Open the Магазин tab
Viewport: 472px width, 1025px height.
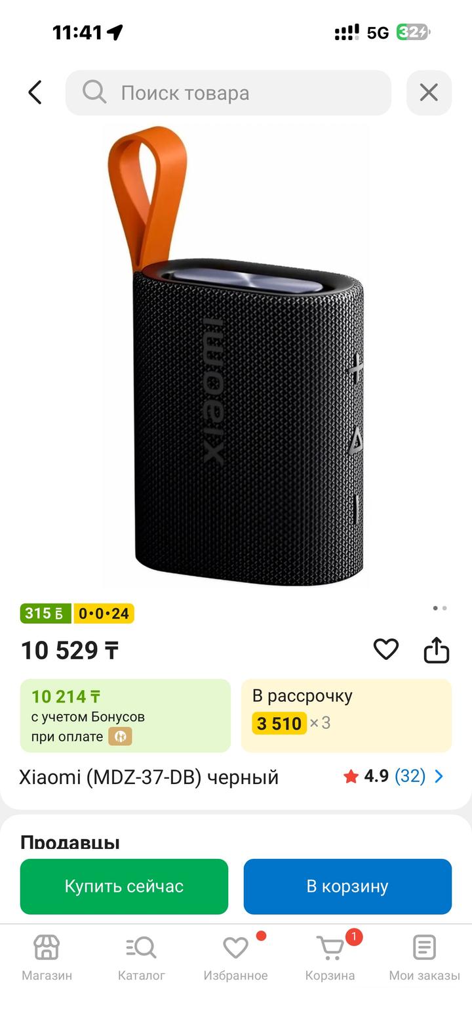pyautogui.click(x=47, y=958)
